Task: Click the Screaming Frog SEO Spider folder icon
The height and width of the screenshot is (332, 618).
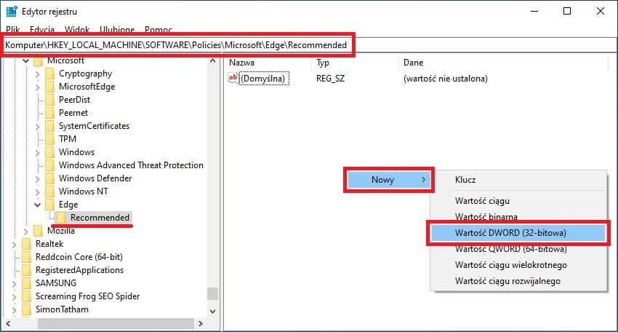Action: [26, 296]
